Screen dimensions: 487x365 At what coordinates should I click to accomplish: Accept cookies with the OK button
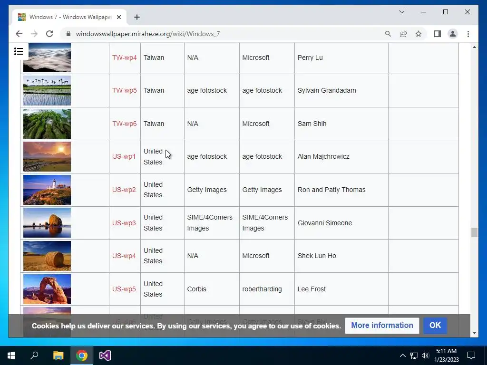pos(435,325)
